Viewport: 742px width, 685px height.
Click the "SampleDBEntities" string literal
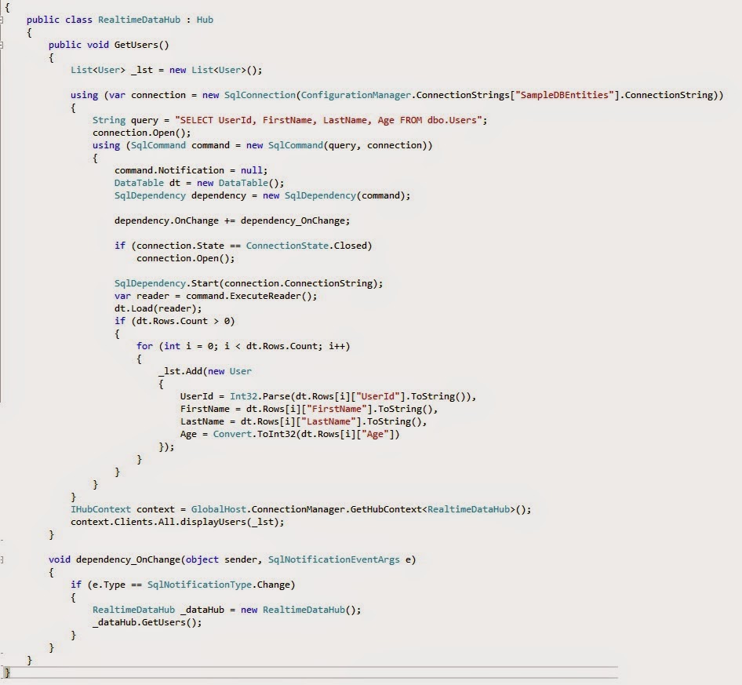point(564,95)
